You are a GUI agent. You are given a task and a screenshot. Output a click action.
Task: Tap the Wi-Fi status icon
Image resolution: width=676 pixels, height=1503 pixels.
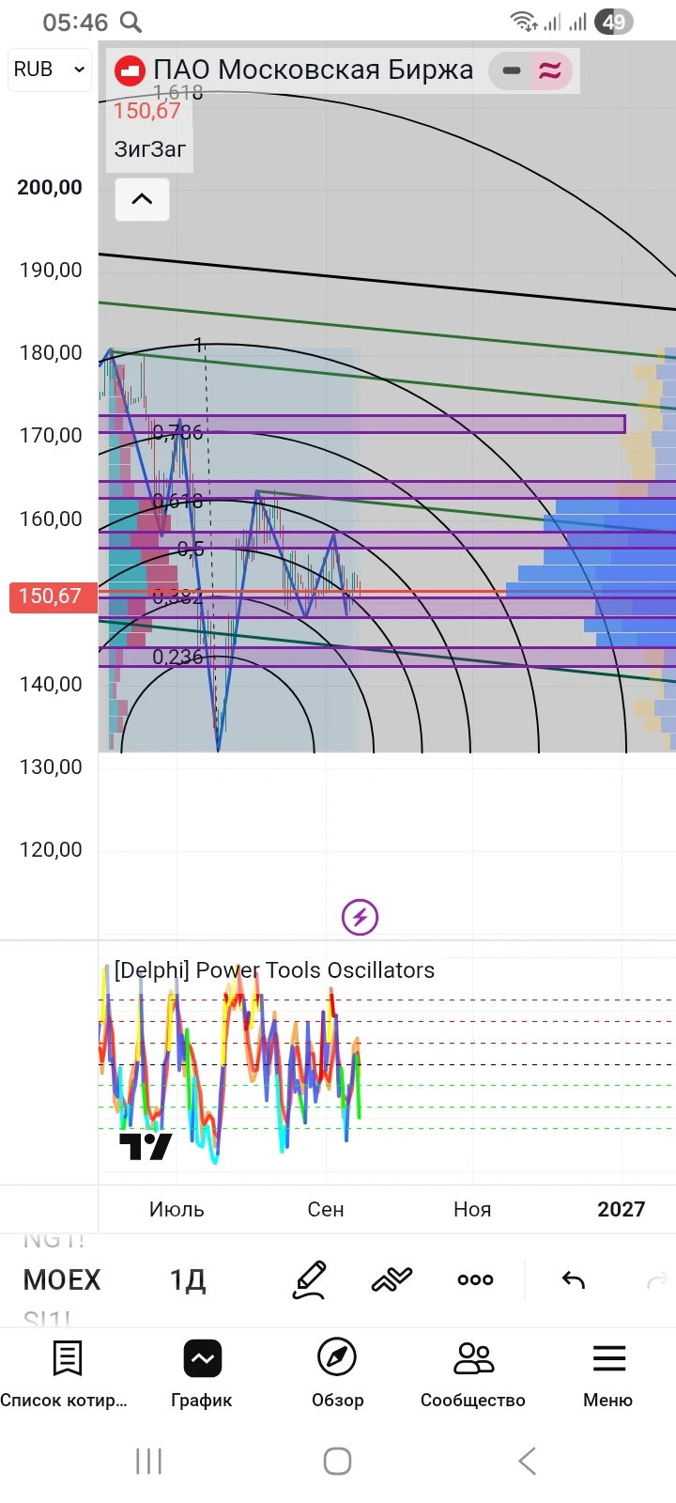coord(522,22)
